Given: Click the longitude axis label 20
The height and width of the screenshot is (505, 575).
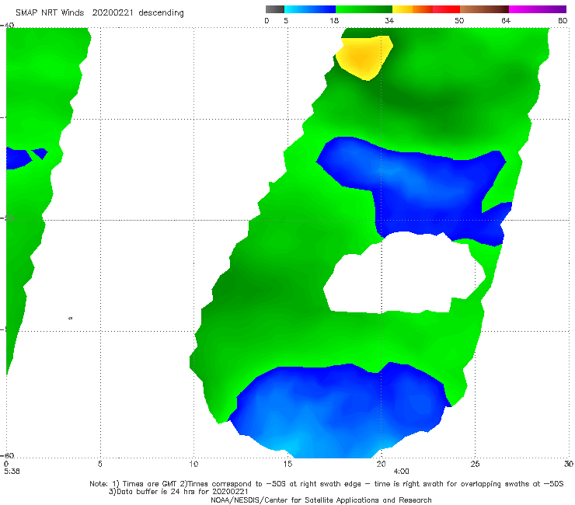Looking at the screenshot, I should click(x=381, y=464).
